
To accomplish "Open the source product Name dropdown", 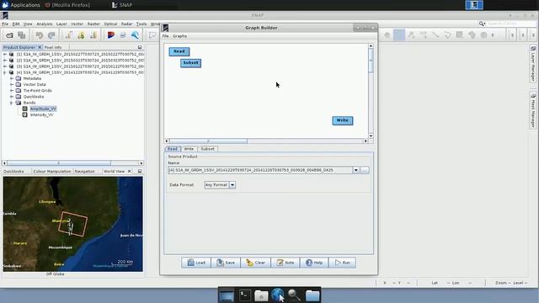I will (355, 170).
